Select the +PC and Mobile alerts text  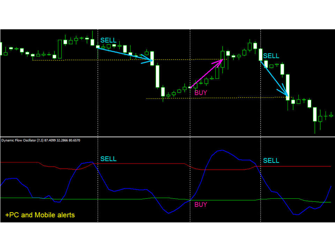click(x=40, y=215)
